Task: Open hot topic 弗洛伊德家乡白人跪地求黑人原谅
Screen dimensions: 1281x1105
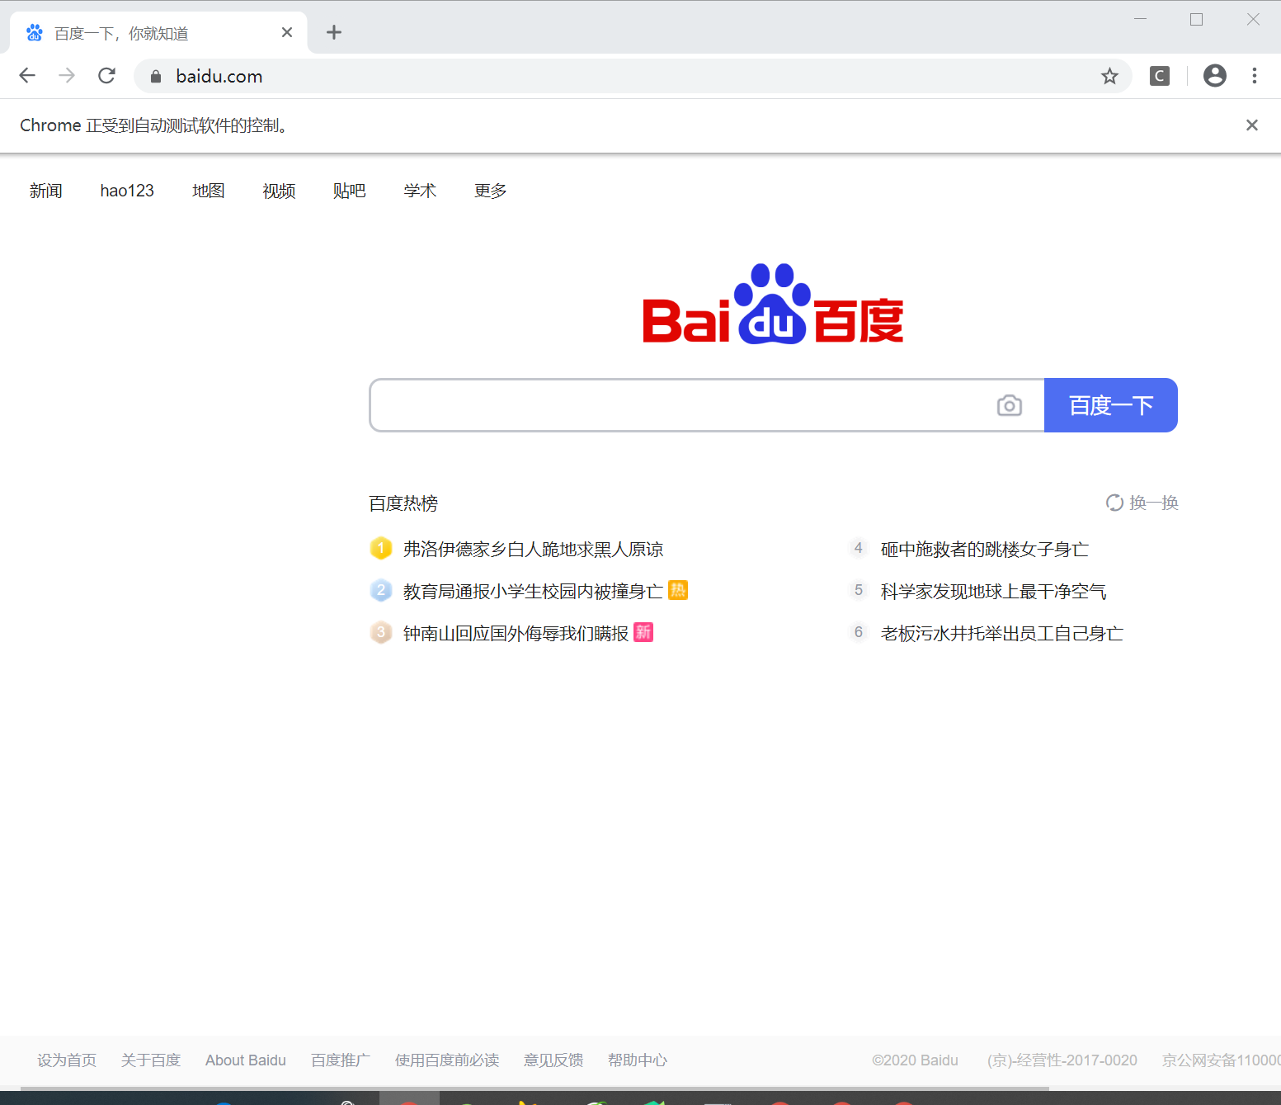Action: pos(533,549)
